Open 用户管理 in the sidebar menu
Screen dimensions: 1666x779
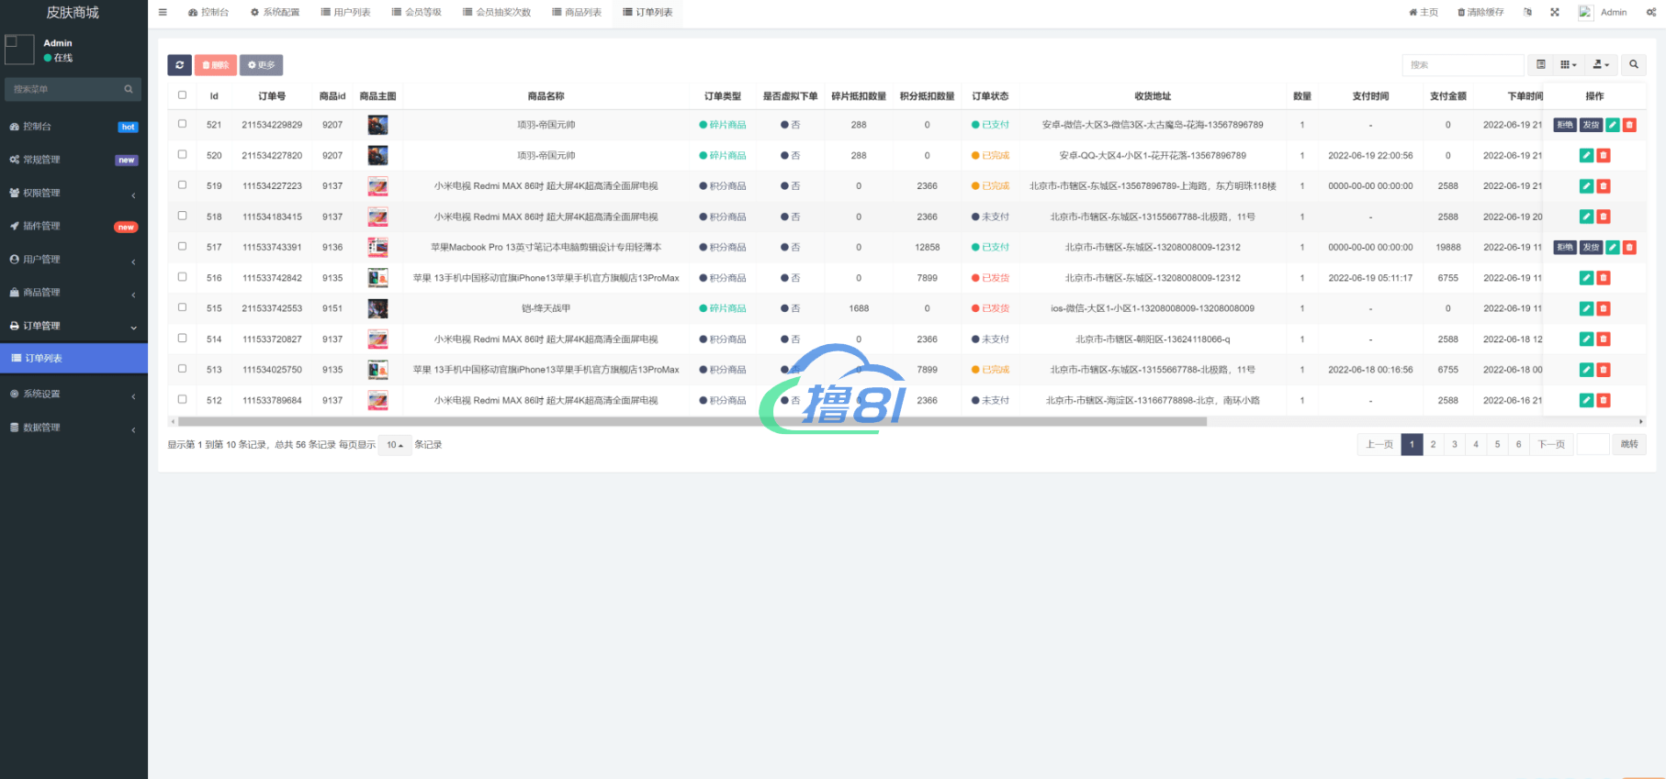click(x=73, y=260)
